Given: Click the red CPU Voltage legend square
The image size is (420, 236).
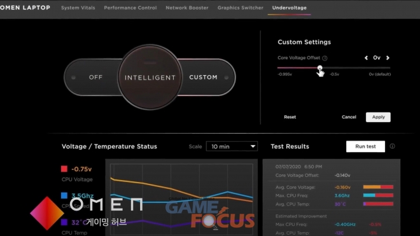Looking at the screenshot, I should [x=64, y=169].
